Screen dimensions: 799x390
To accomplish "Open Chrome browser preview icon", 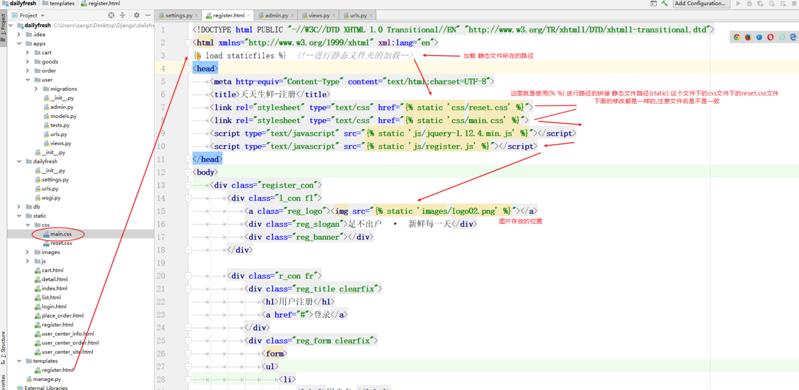I will click(x=736, y=37).
